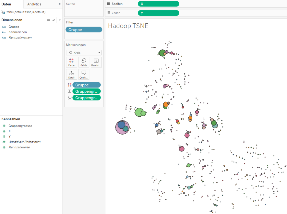The width and height of the screenshot is (287, 214).
Task: Click the data source icon next to tsne
Action: pos(3,12)
